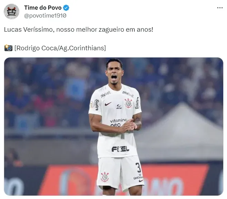Click the number 3 on the shorts
This screenshot has width=227, height=199.
[x=138, y=167]
